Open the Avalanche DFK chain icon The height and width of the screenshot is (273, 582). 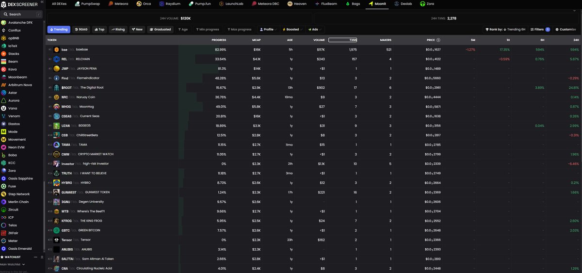pyautogui.click(x=3, y=22)
